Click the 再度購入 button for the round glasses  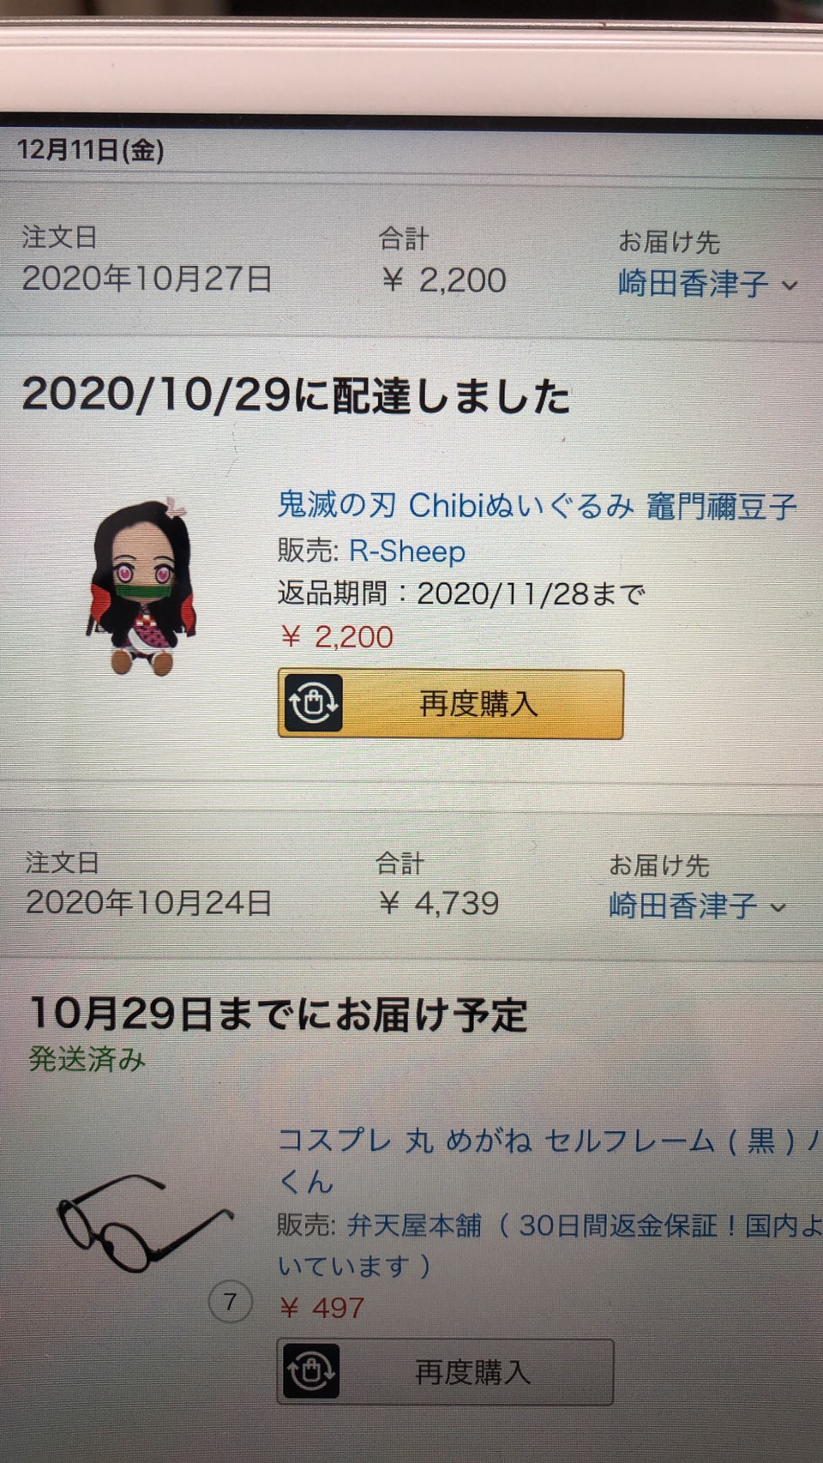pos(445,1371)
